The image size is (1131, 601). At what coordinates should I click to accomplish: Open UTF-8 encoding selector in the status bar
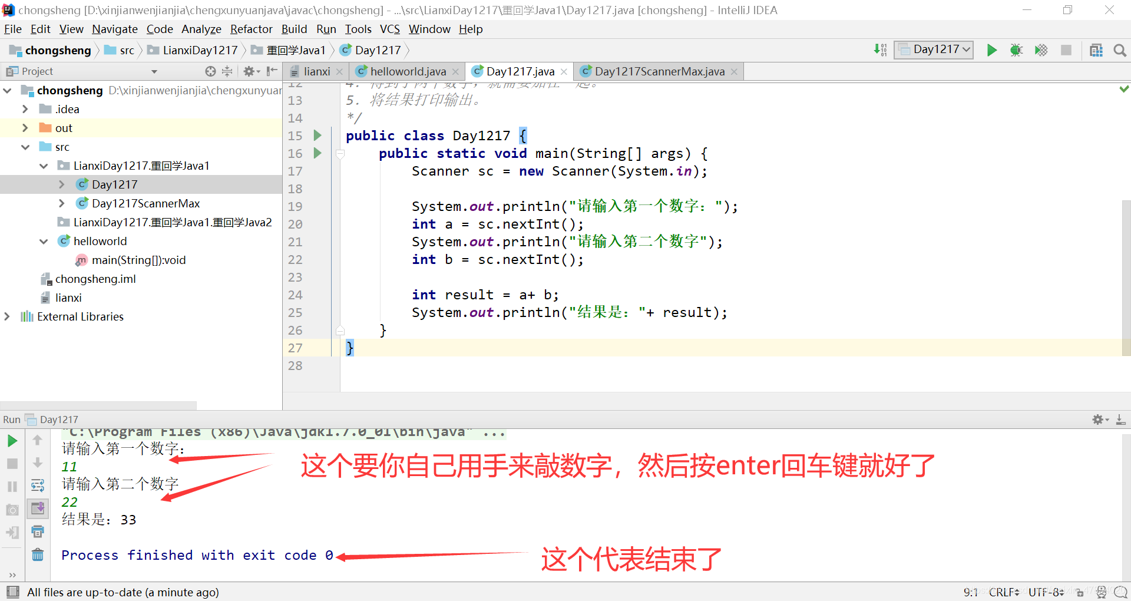(x=1046, y=592)
